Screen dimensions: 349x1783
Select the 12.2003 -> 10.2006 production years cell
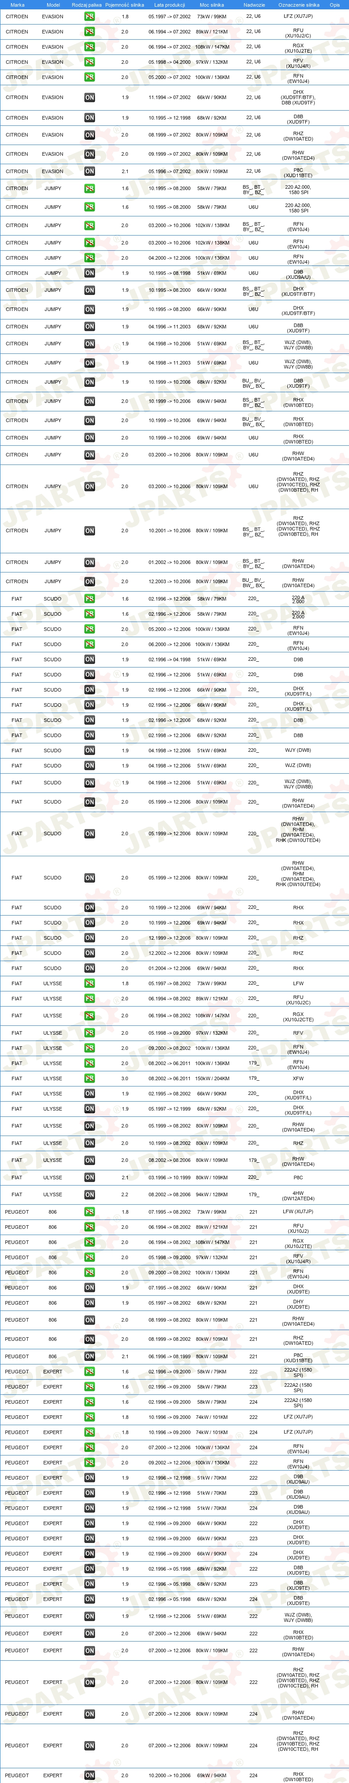click(x=169, y=582)
